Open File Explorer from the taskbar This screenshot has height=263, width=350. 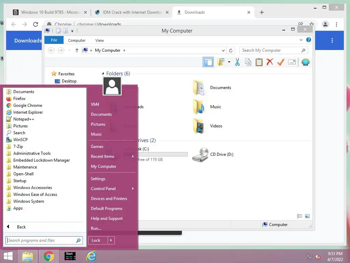[x=27, y=256]
